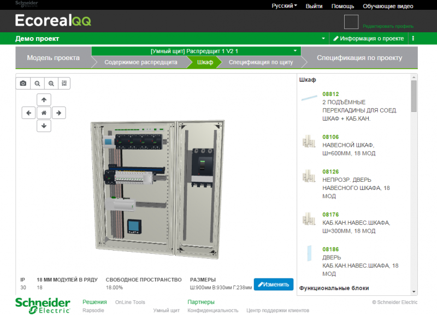Rotate the cabinet view up
Image resolution: width=437 pixels, height=315 pixels.
point(44,100)
